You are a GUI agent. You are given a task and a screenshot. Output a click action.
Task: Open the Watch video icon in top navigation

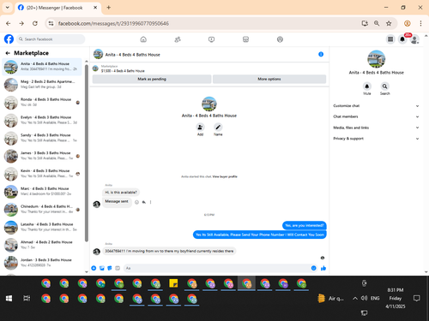click(211, 39)
